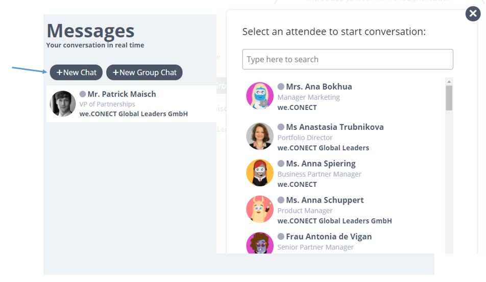This screenshot has height=282, width=486.
Task: Select the name Mrs. Ana Bokhua
Action: 319,87
